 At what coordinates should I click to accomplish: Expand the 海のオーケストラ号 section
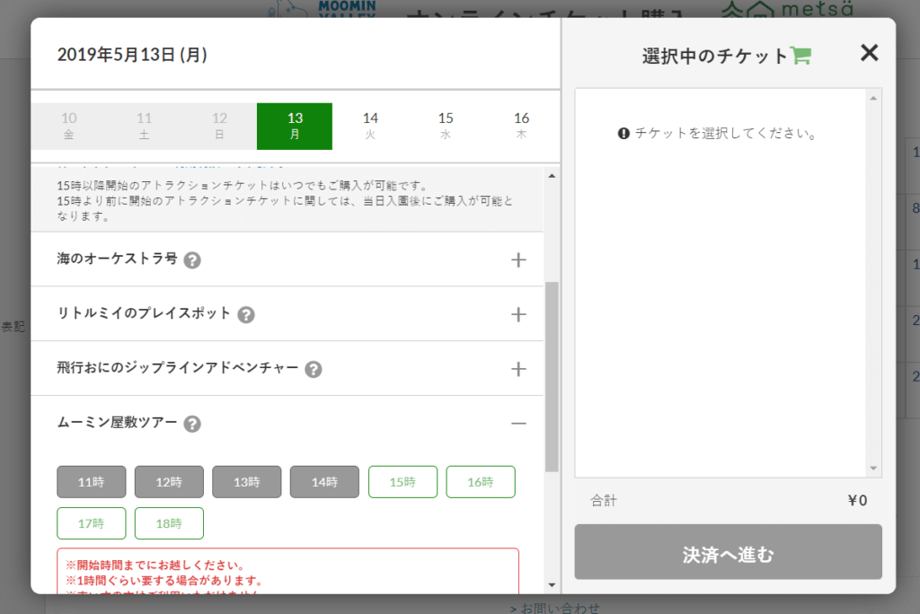pyautogui.click(x=518, y=260)
